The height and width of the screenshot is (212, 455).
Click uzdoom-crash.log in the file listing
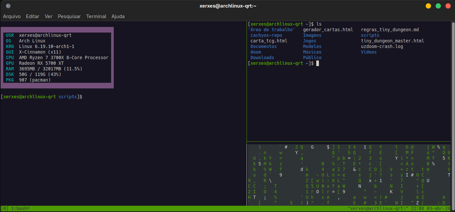[382, 46]
